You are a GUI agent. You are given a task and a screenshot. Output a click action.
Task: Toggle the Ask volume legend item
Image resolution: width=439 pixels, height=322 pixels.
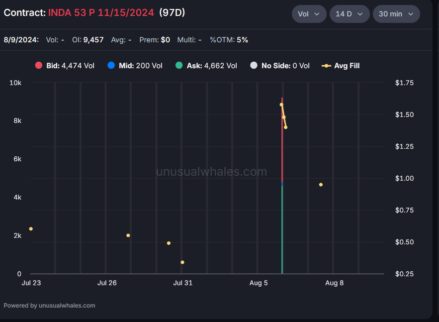(x=206, y=66)
